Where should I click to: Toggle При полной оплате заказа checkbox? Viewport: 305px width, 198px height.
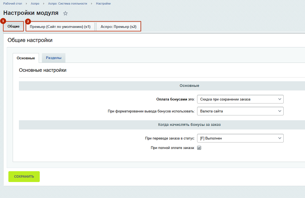click(x=199, y=148)
